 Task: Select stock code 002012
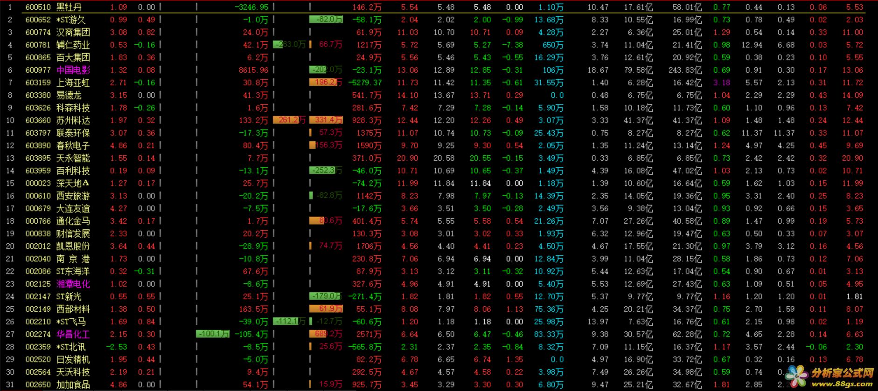coord(38,246)
